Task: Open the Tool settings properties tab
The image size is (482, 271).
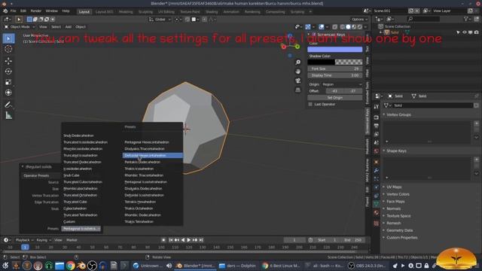Action: tap(377, 107)
